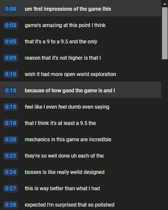Click the 0:27 timestamp
This screenshot has height=210, width=168.
tap(11, 189)
